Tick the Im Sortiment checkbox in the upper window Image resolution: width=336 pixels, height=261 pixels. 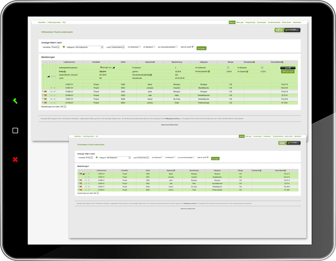point(139,46)
